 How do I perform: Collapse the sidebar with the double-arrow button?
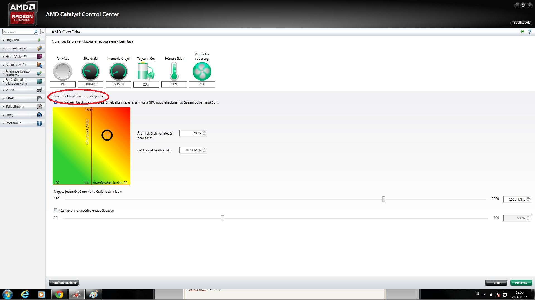(43, 32)
